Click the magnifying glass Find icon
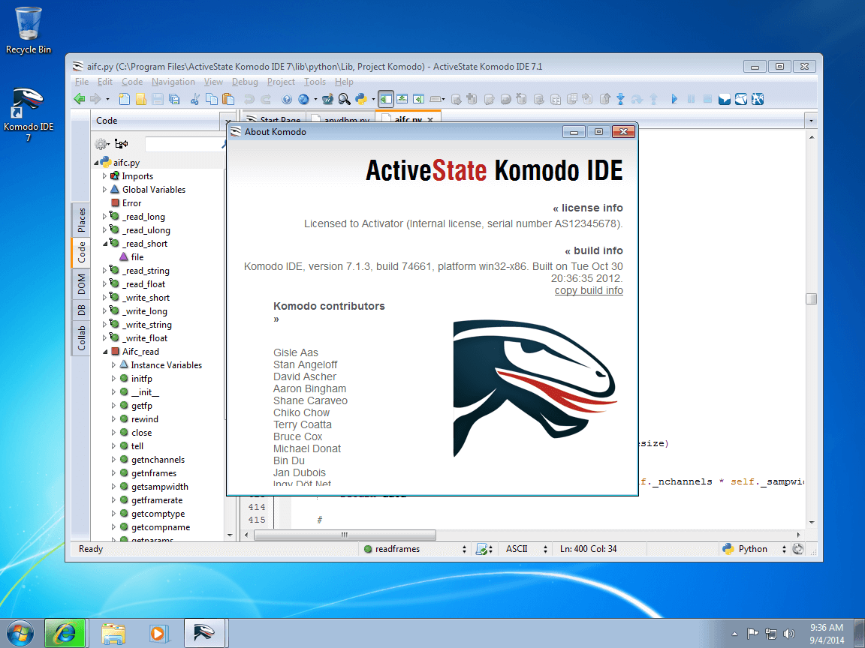 click(344, 99)
